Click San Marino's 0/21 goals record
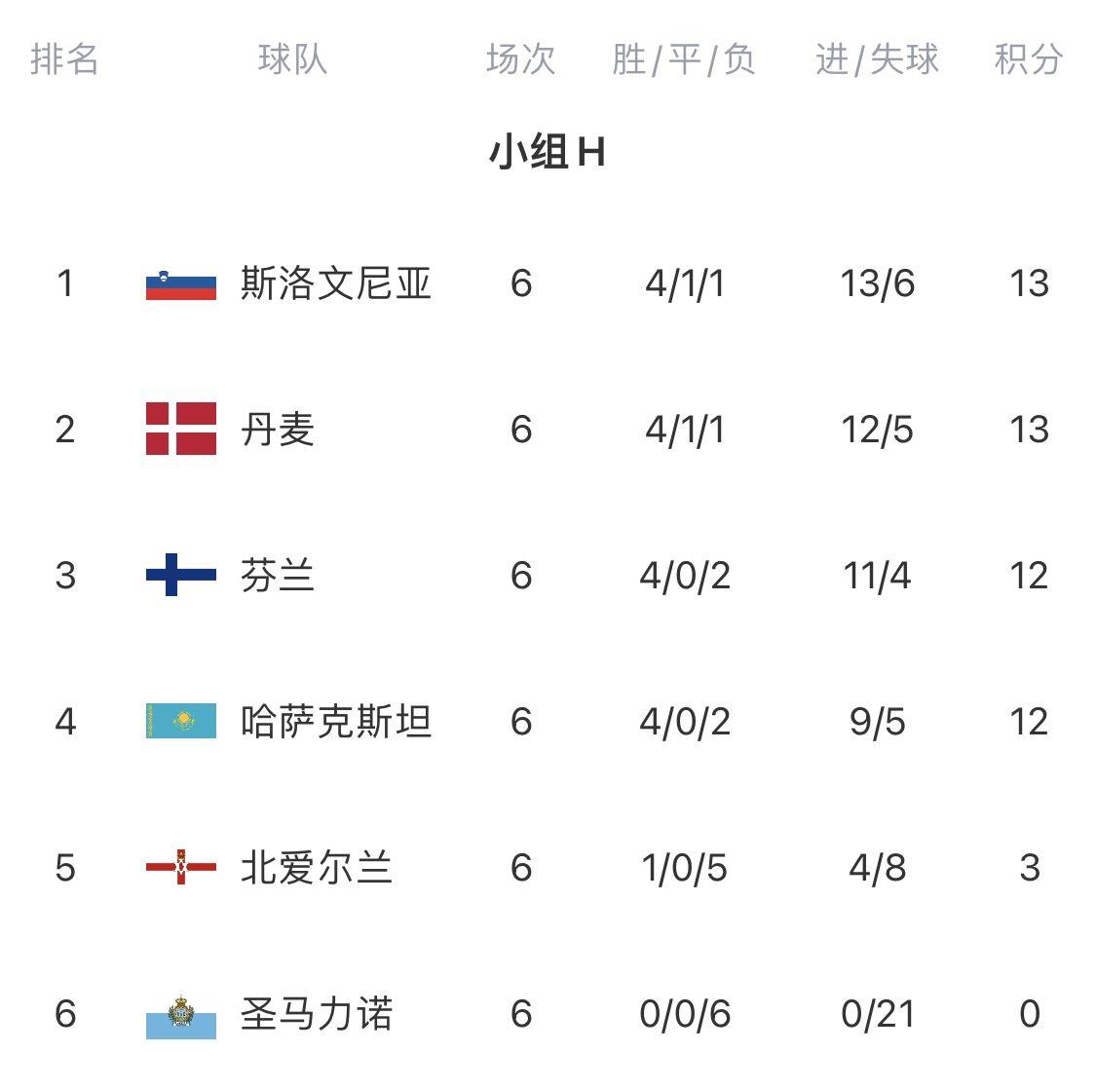The image size is (1096, 1090). pyautogui.click(x=877, y=1014)
